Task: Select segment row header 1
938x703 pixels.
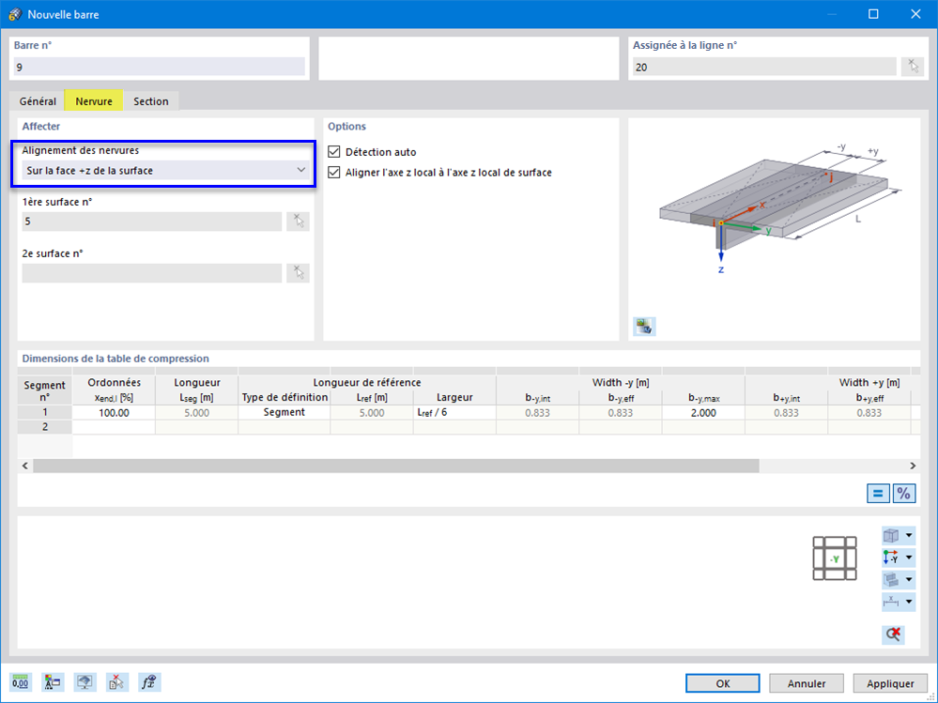Action: pyautogui.click(x=45, y=412)
